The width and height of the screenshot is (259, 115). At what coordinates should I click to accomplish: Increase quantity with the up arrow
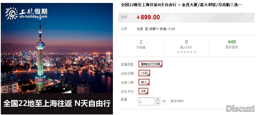click(158, 99)
